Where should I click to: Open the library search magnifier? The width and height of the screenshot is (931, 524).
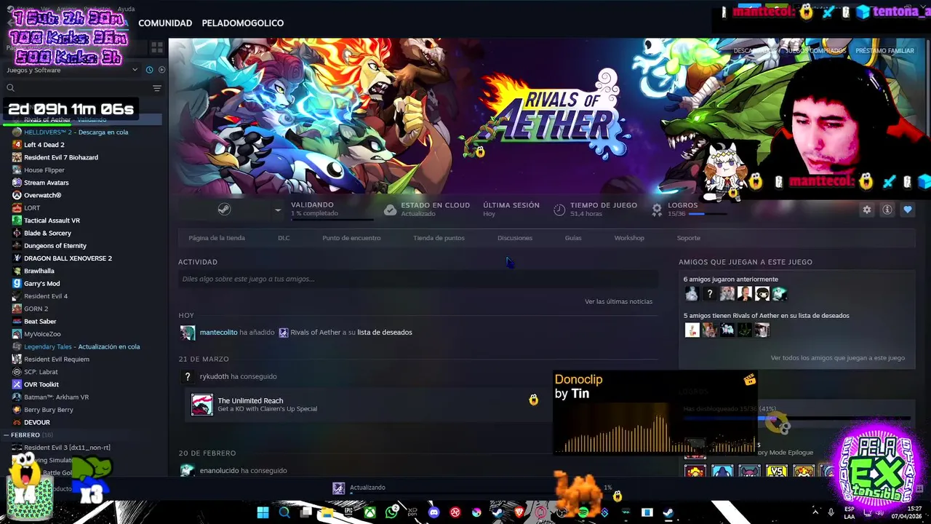(x=11, y=88)
